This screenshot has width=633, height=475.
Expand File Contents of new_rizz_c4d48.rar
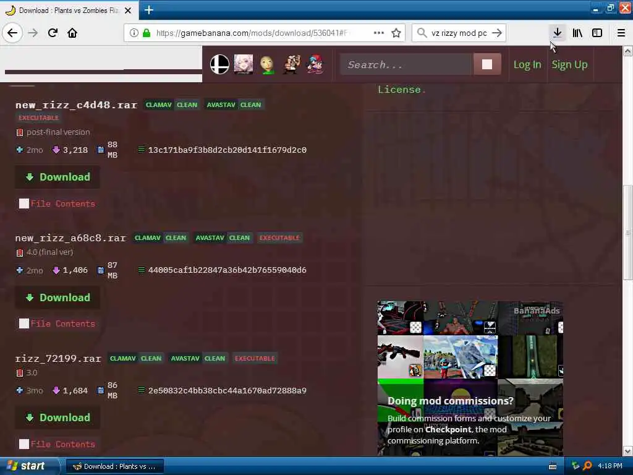(57, 203)
